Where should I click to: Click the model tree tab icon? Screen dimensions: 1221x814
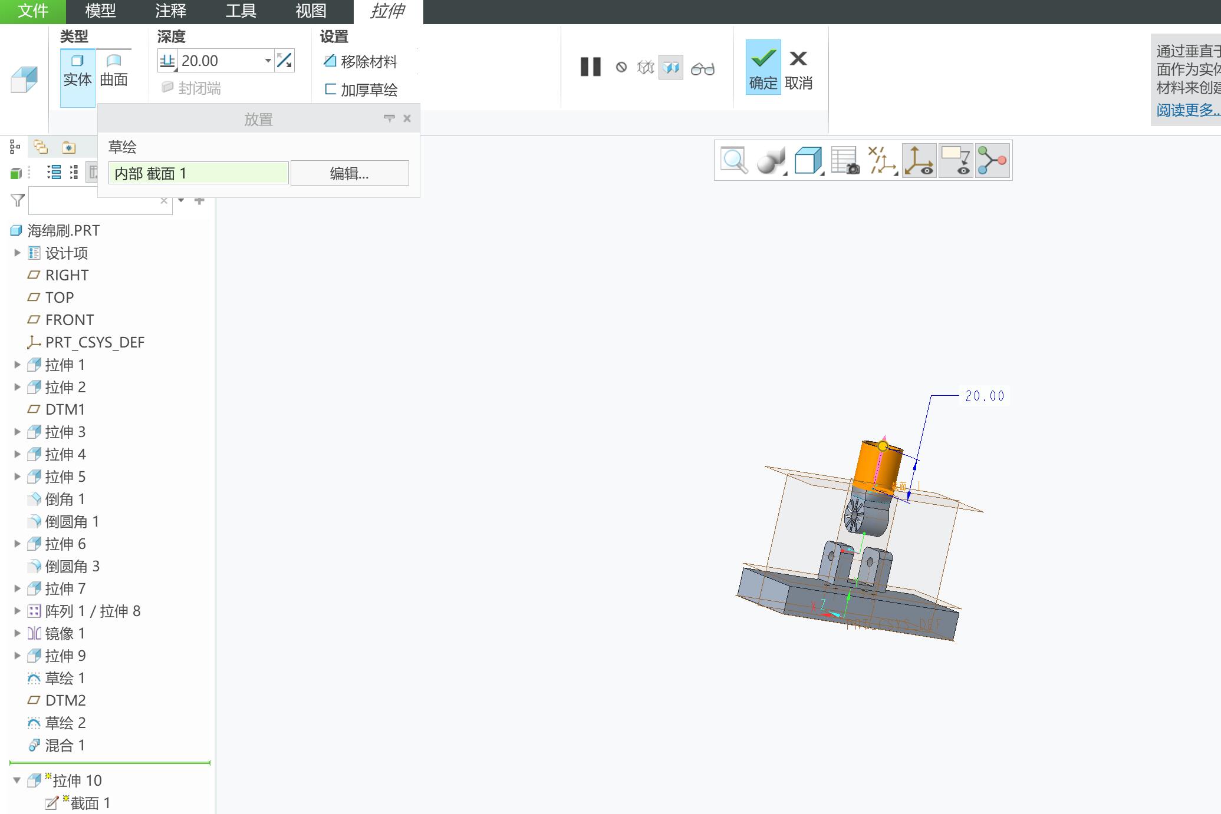tap(15, 147)
